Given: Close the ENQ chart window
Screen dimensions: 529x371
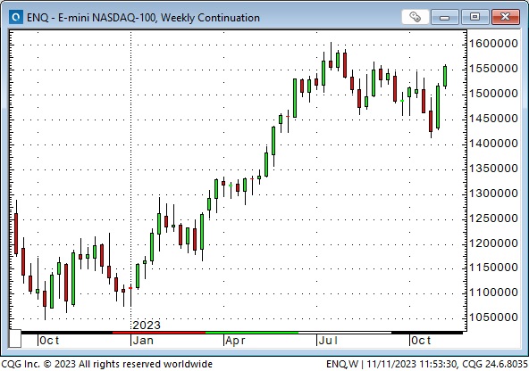Looking at the screenshot, I should coord(505,17).
